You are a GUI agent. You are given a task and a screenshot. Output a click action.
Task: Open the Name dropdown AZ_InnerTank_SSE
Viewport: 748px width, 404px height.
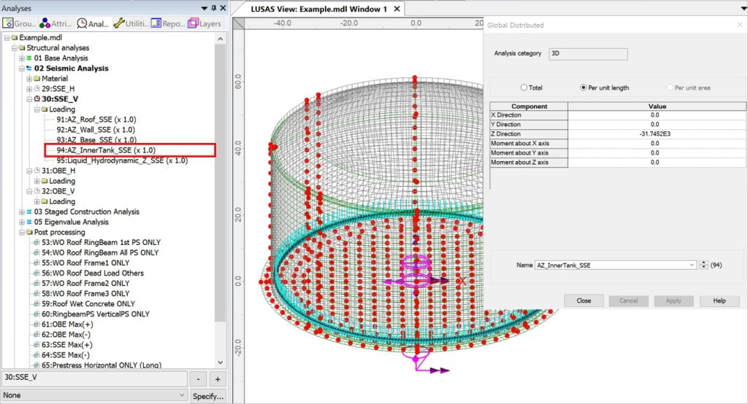click(691, 265)
